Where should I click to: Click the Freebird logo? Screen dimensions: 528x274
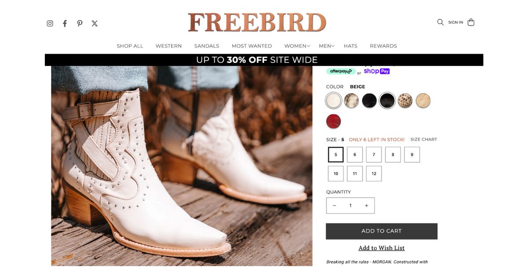coord(257,22)
